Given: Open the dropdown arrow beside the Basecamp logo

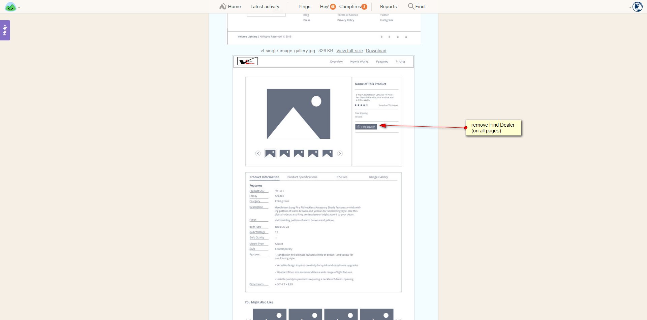Looking at the screenshot, I should coord(19,7).
